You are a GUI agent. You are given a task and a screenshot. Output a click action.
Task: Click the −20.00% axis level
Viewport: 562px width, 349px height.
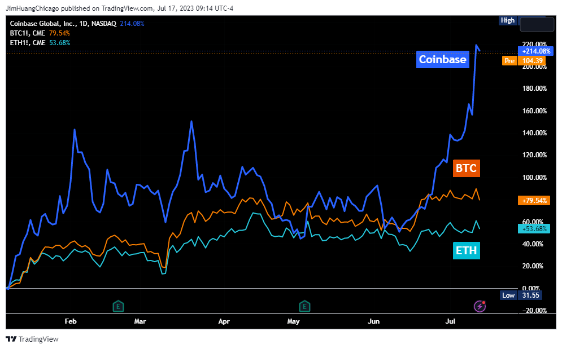[534, 311]
